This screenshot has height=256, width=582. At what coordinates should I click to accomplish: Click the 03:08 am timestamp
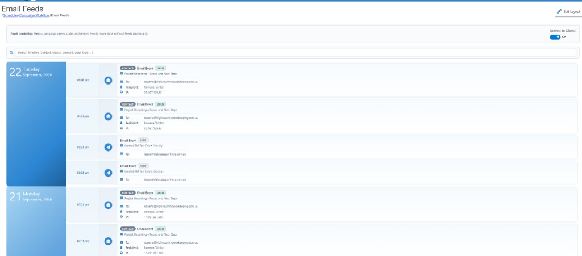[x=83, y=173]
